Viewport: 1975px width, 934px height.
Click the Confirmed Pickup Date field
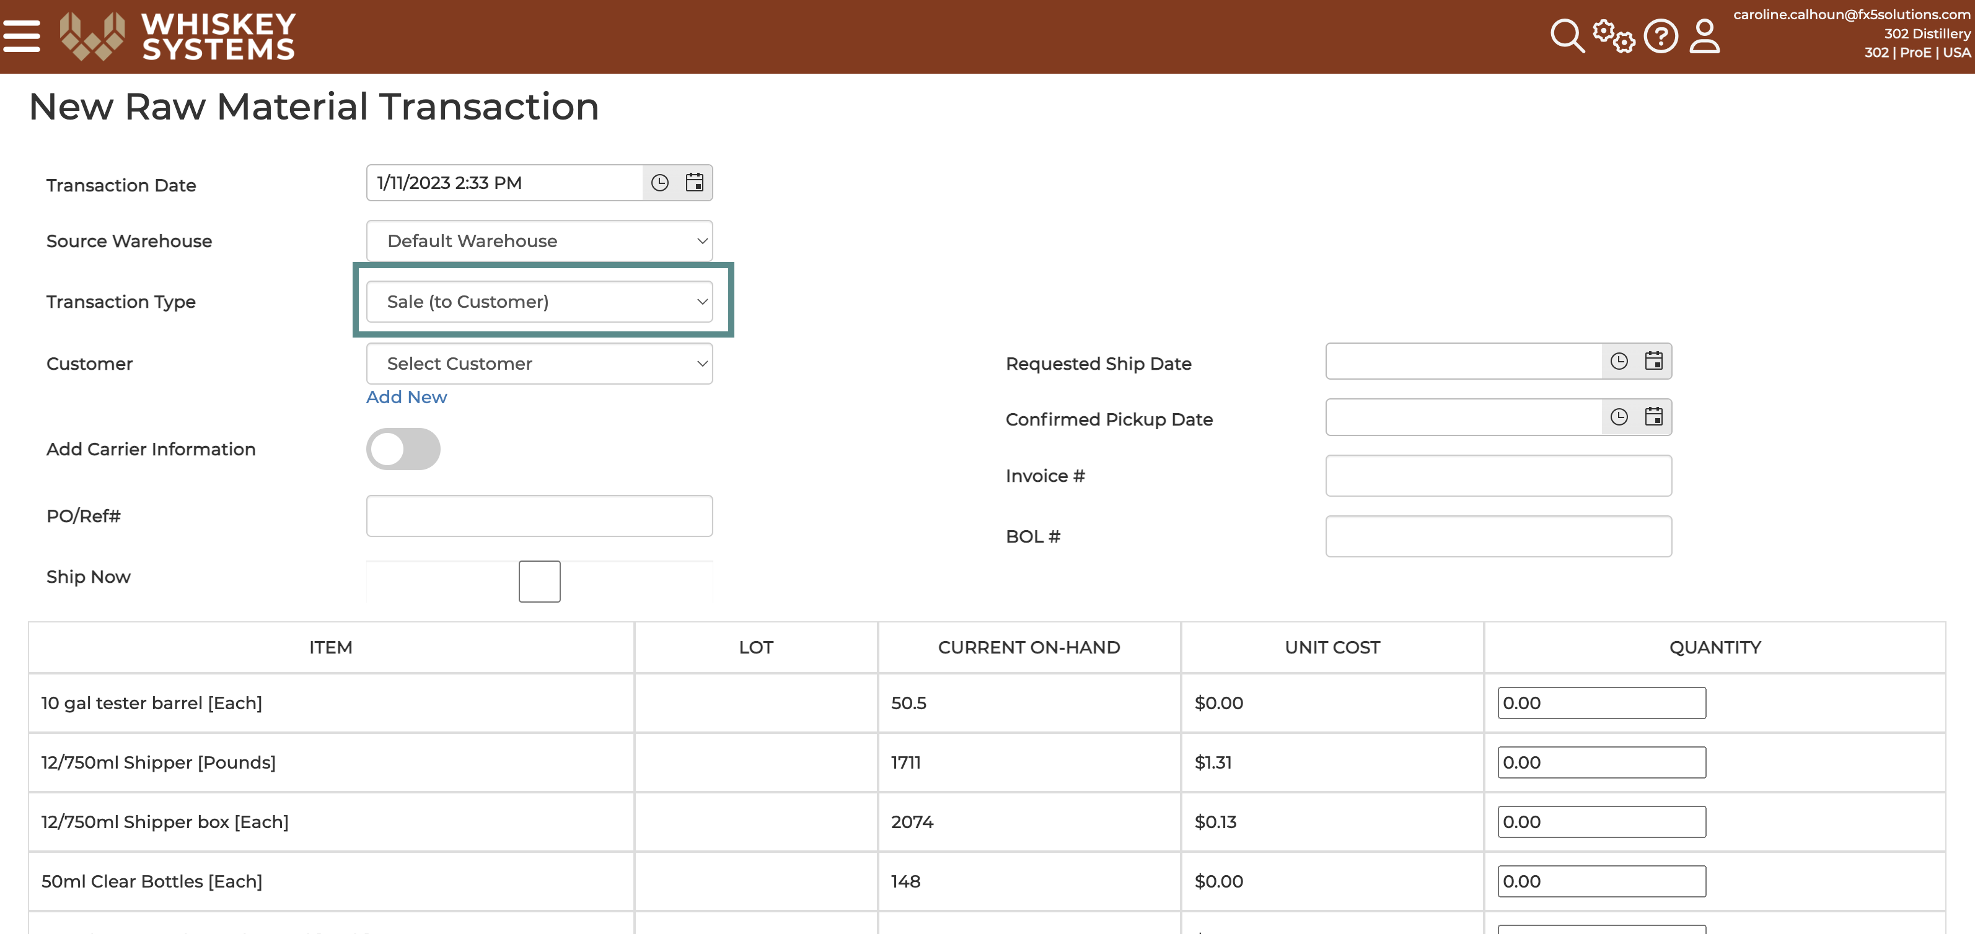[1464, 417]
